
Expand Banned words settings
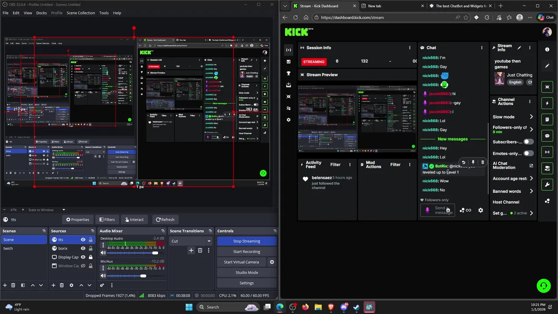[531, 191]
